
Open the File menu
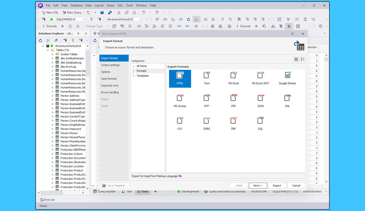[48, 5]
